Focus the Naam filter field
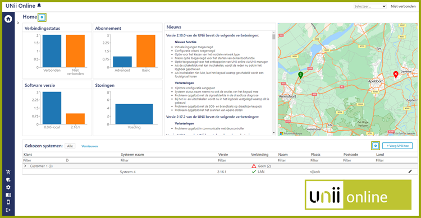This screenshot has width=421, height=218. [294, 160]
